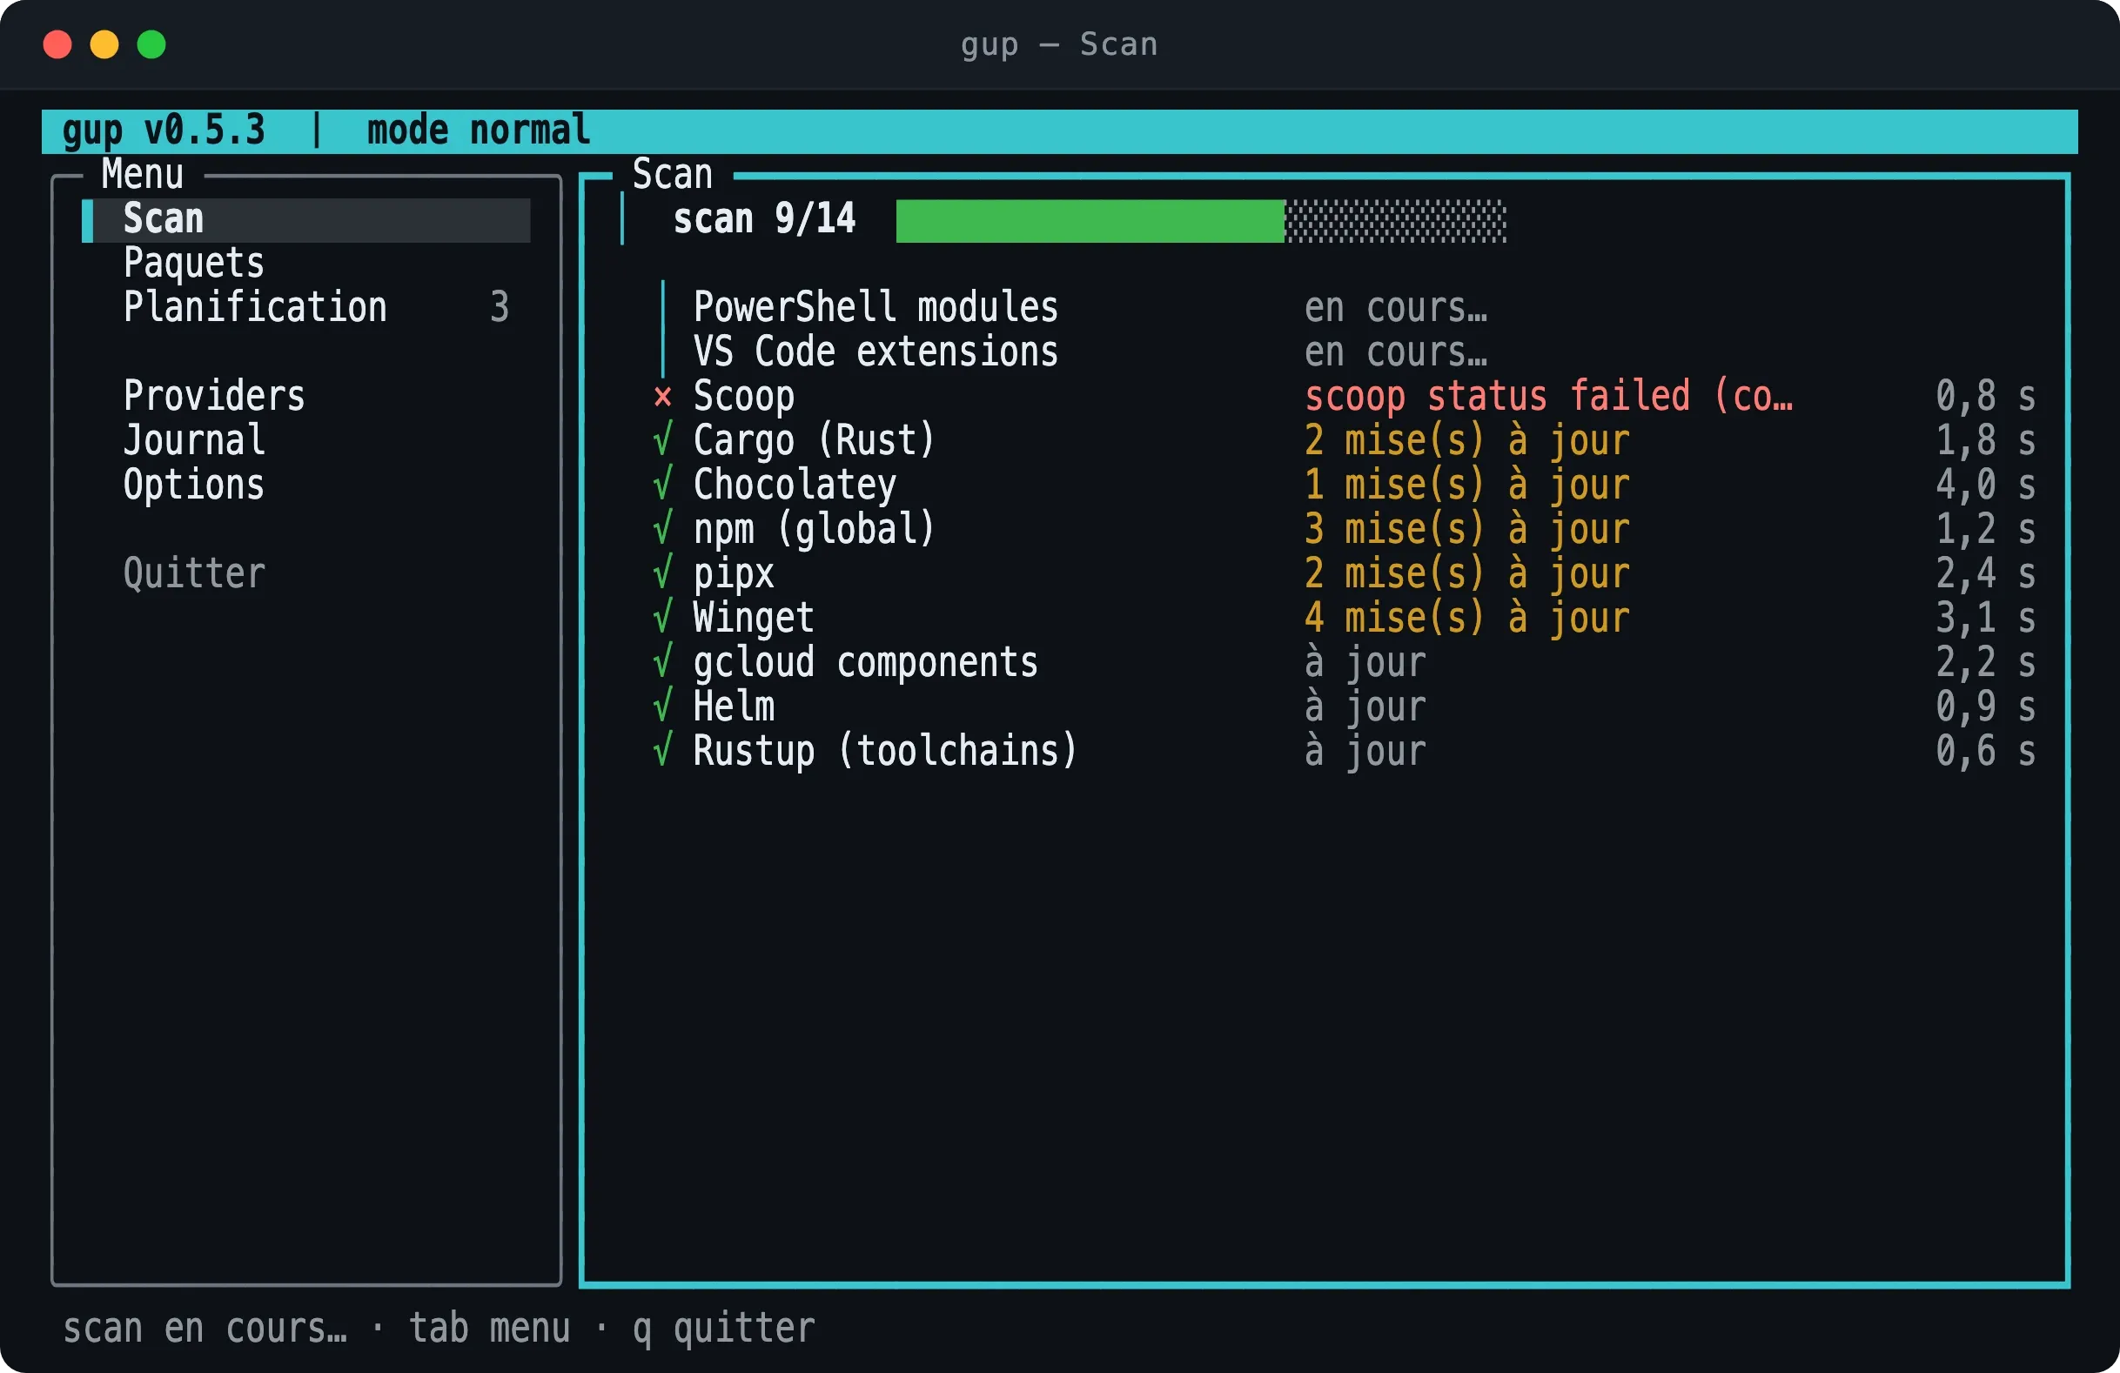Click the green checkmark beside Cargo (Rust)
The width and height of the screenshot is (2120, 1373).
(661, 440)
